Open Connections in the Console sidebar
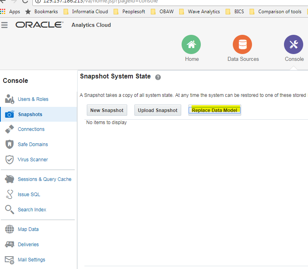Screen dimensions: 308x269 (x=31, y=129)
